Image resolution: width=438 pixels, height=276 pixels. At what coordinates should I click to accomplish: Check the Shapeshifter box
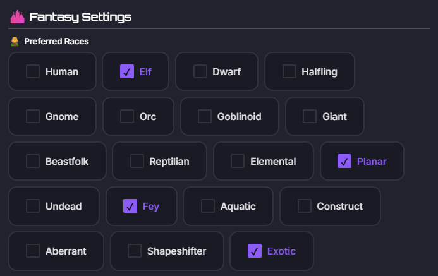(x=135, y=251)
